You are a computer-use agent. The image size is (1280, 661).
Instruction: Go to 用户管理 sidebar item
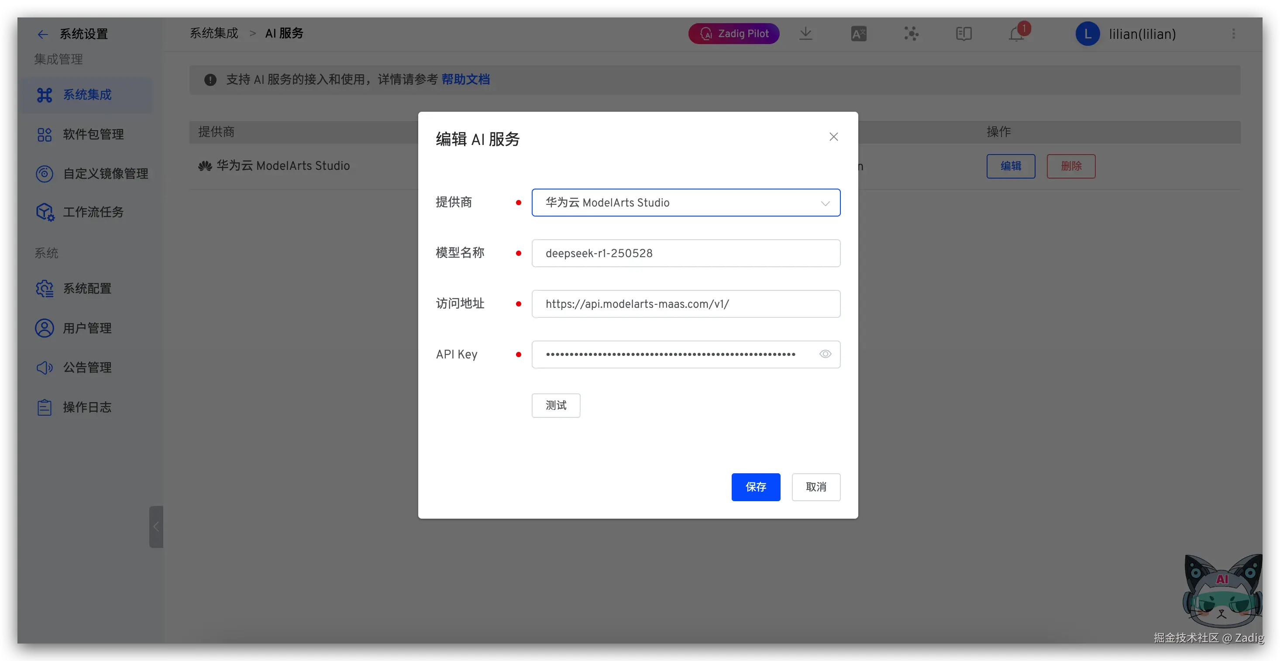click(x=87, y=328)
